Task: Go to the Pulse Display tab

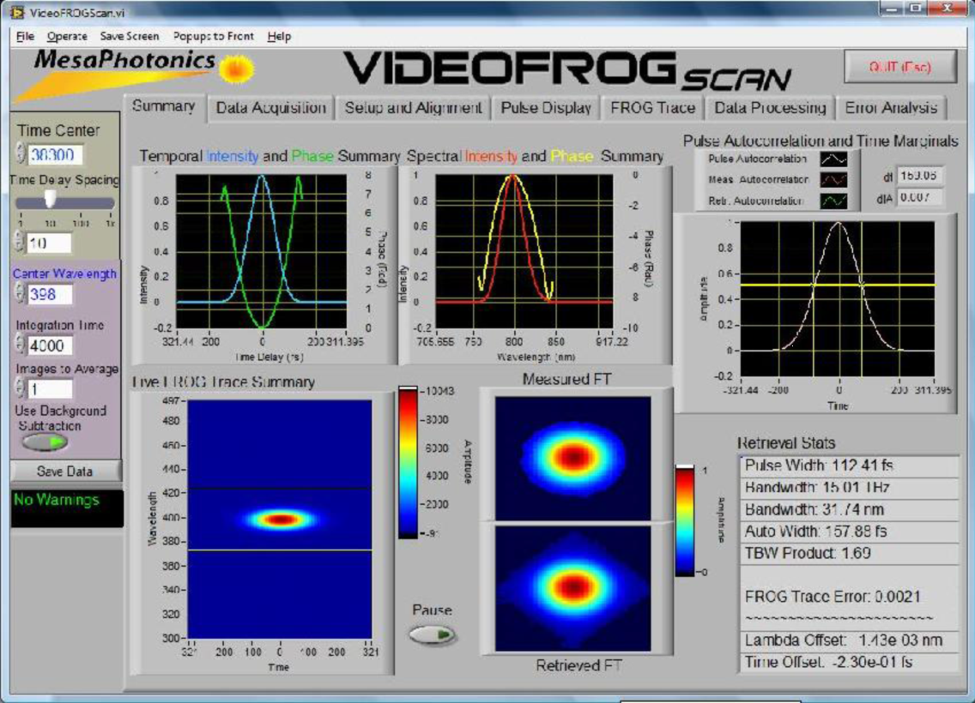Action: 546,108
